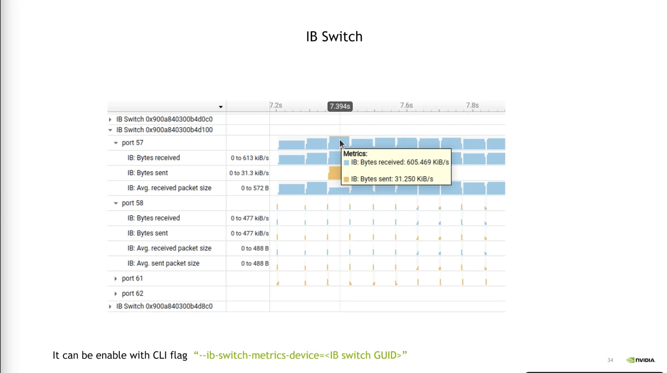Click the 7.6s tick on time ruler

pyautogui.click(x=406, y=105)
